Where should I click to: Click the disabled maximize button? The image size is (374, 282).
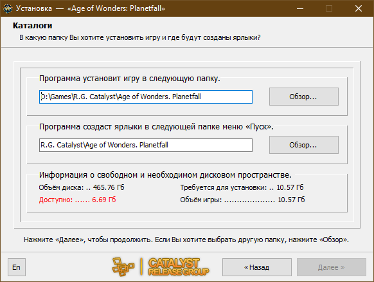pos(329,8)
